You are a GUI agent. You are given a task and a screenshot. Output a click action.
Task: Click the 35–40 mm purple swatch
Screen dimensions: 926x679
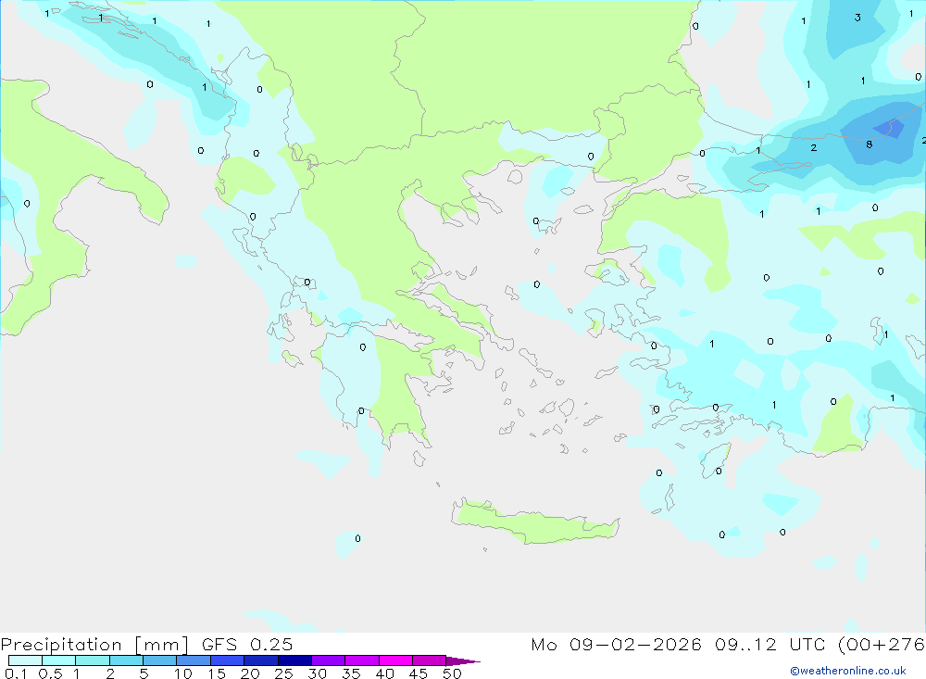pyautogui.click(x=361, y=660)
